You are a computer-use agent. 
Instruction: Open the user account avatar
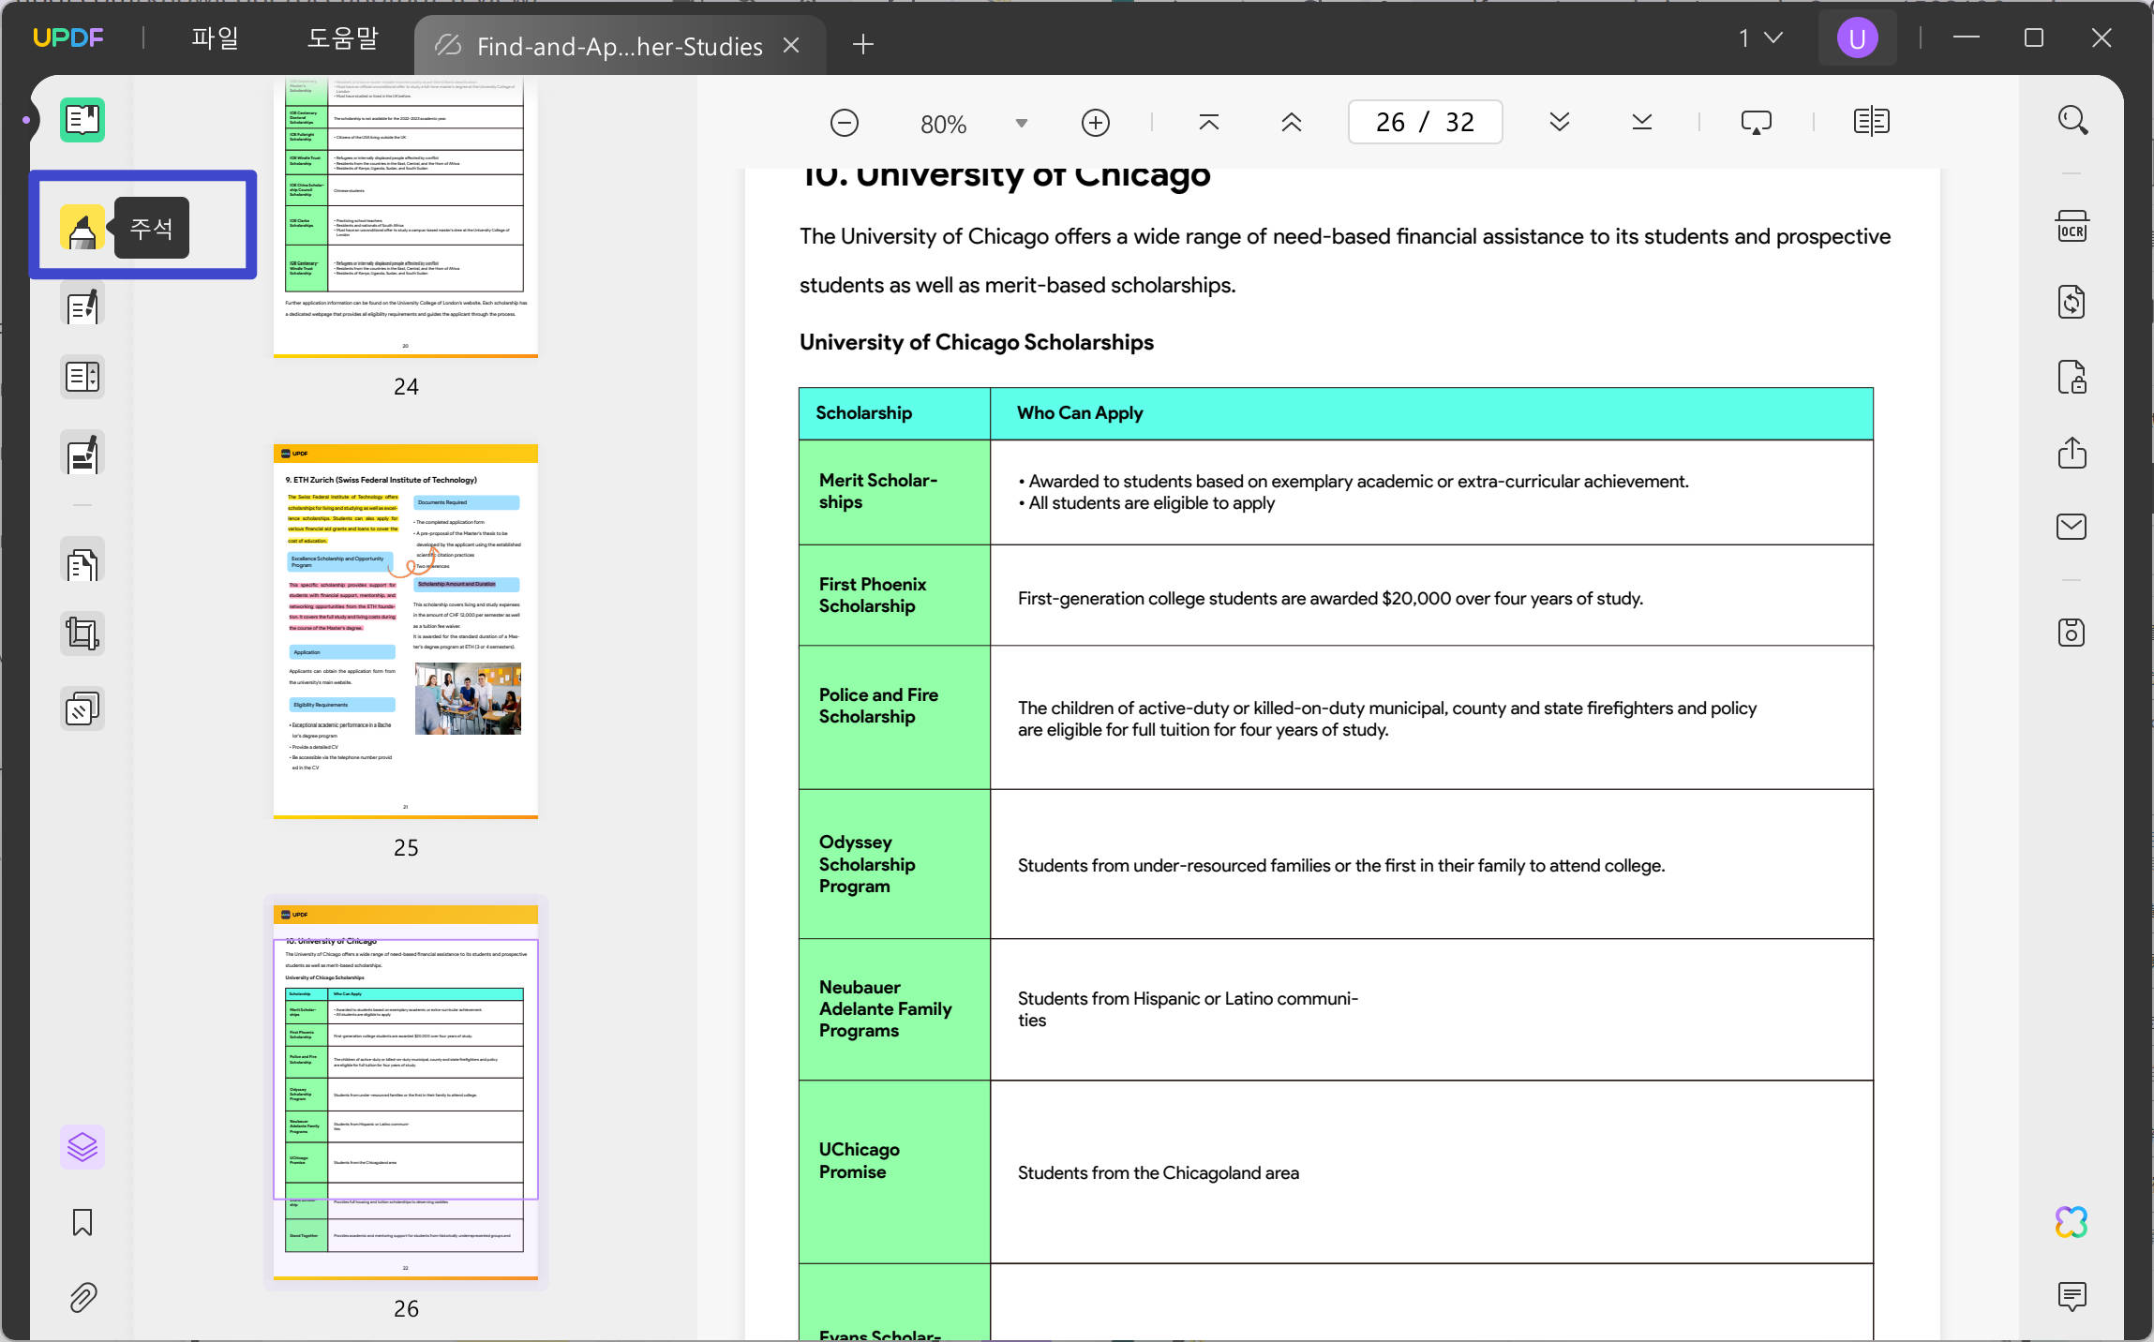pos(1858,38)
